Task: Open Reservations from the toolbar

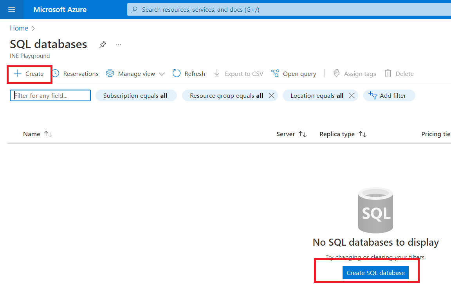Action: (75, 74)
